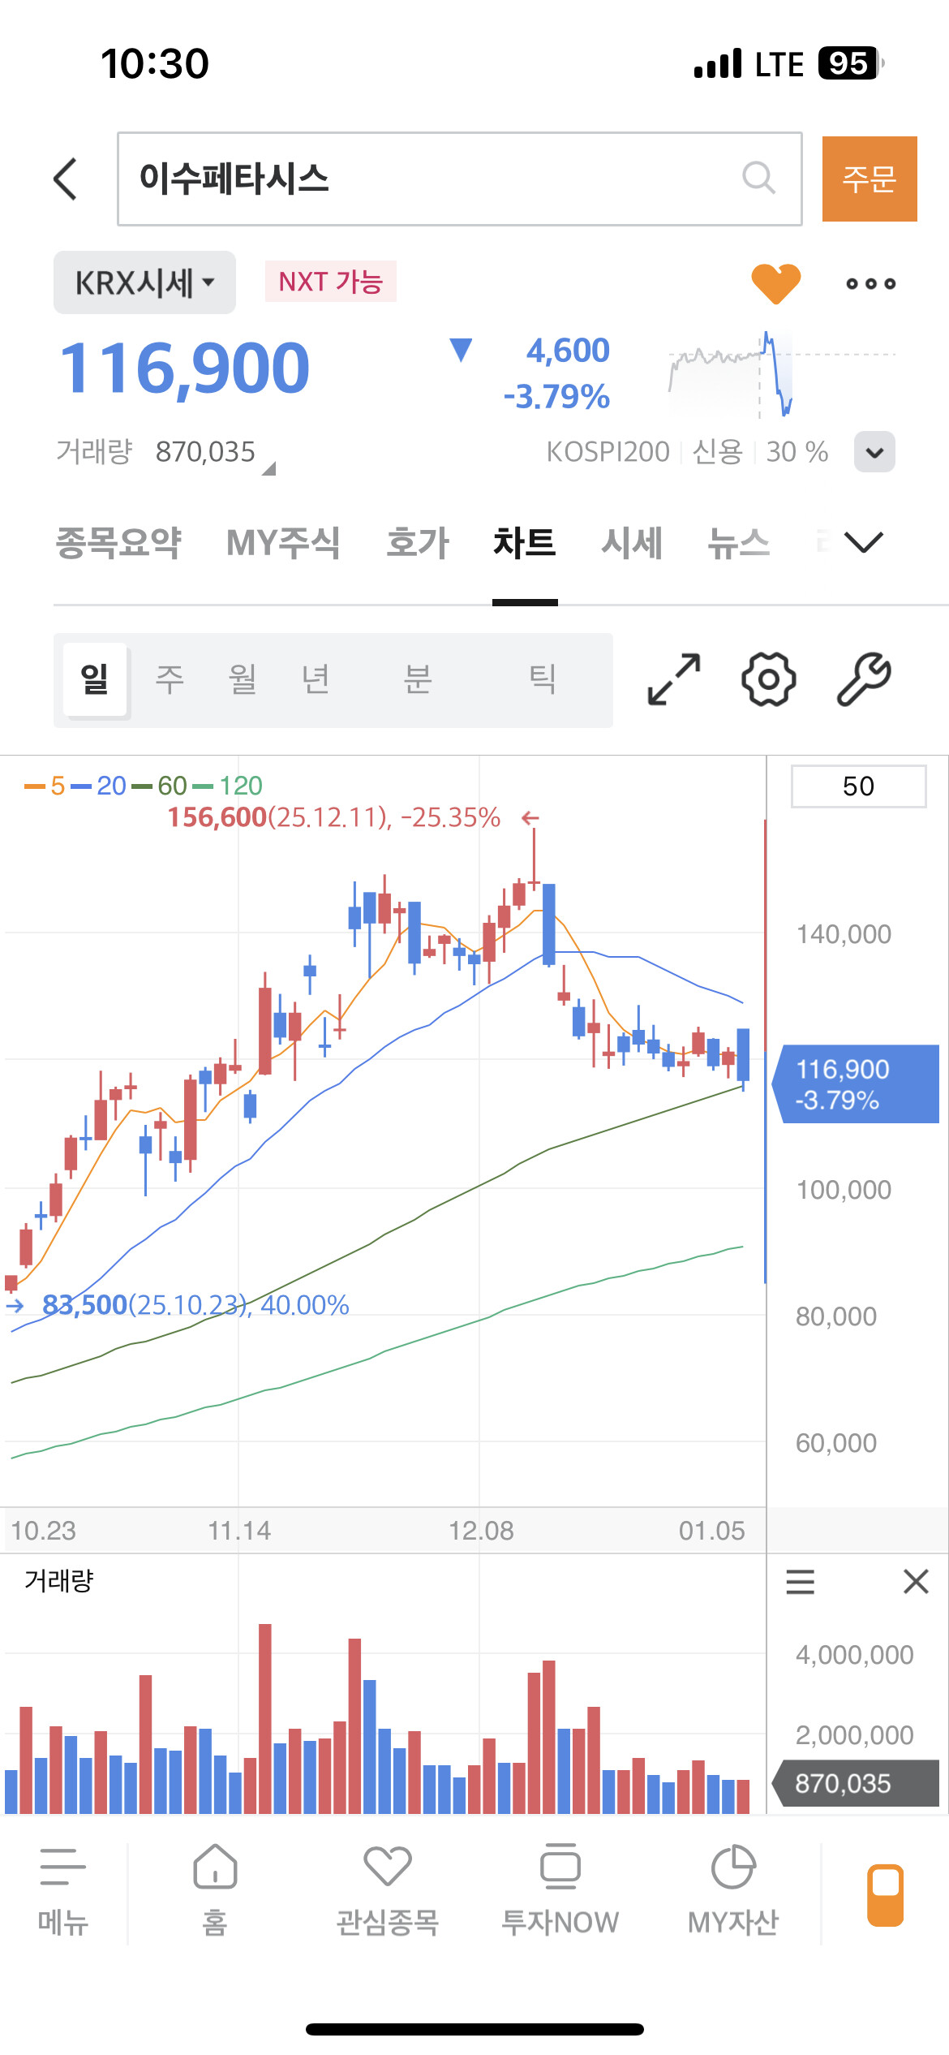Expand stock details chevron beside 신용 30%

tap(874, 452)
